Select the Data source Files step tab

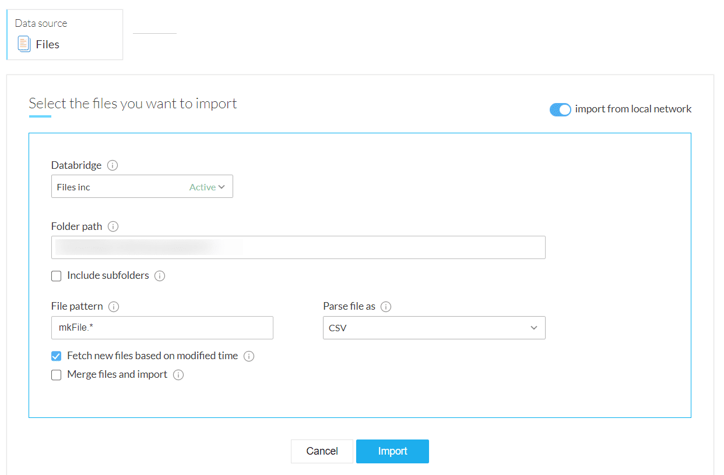[65, 35]
